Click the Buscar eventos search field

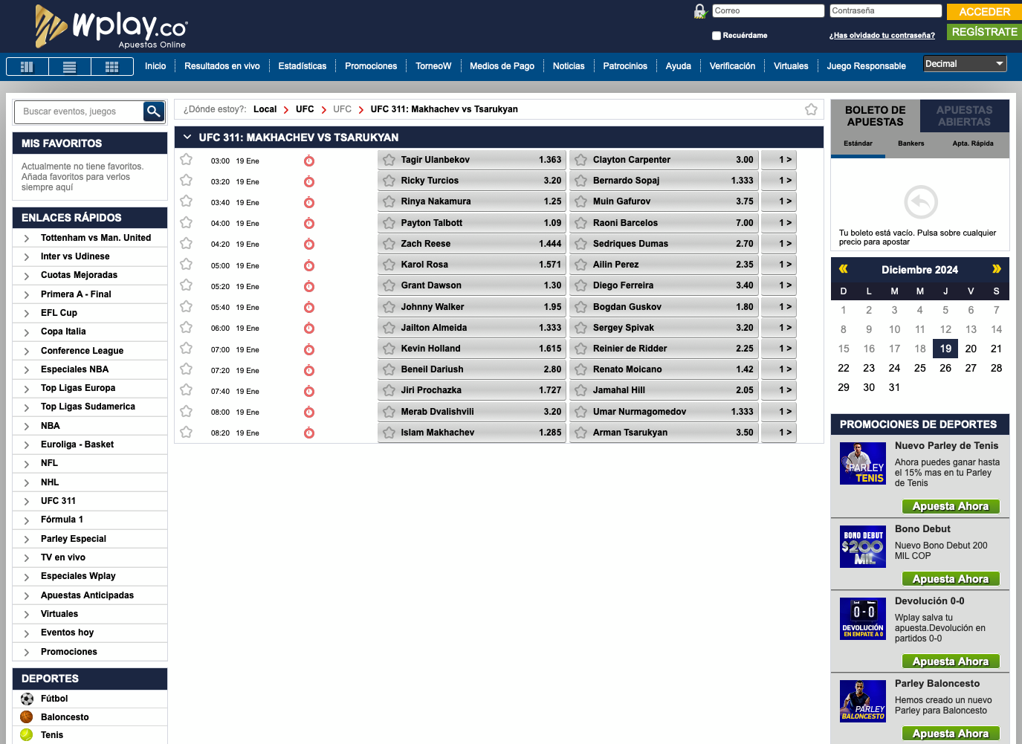coord(80,111)
